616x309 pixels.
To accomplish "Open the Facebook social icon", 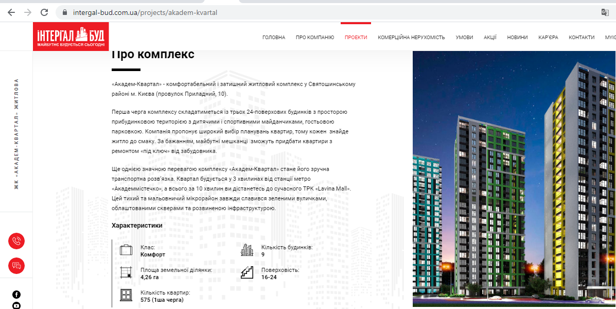I will click(16, 295).
